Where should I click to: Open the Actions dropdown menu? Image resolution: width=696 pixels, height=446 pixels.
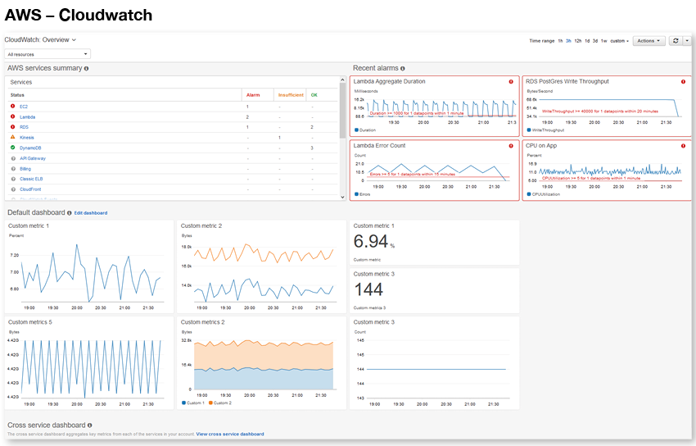pyautogui.click(x=649, y=40)
